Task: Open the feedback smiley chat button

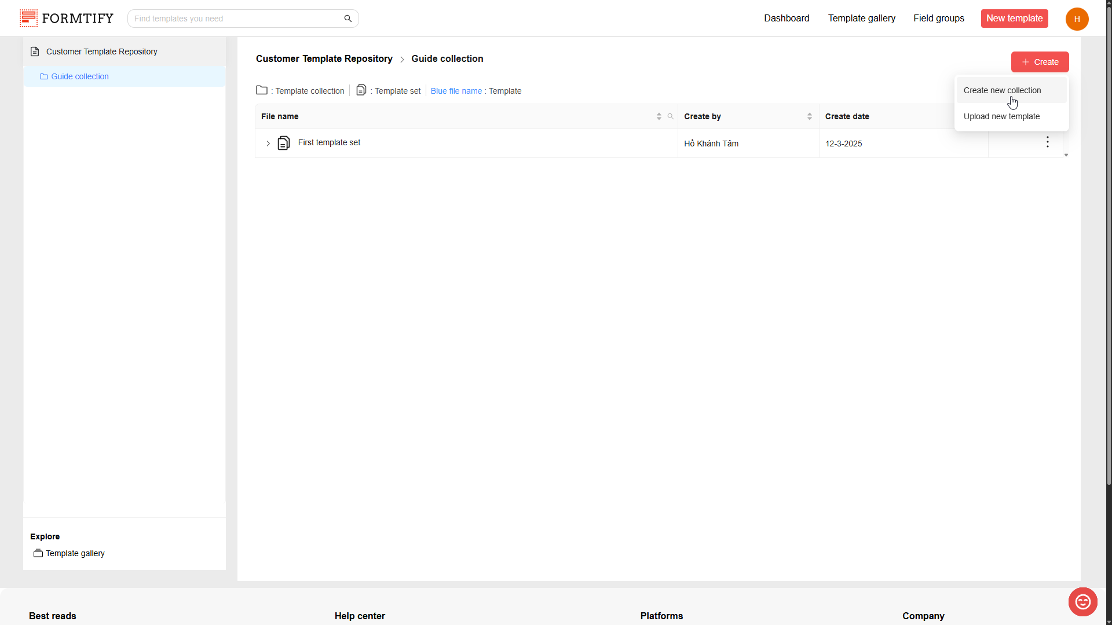Action: pyautogui.click(x=1082, y=602)
